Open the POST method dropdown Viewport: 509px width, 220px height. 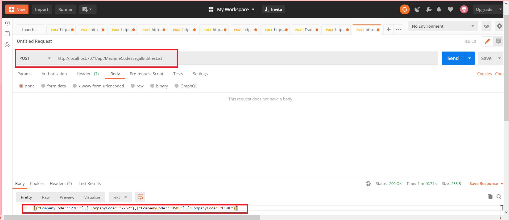coord(35,58)
